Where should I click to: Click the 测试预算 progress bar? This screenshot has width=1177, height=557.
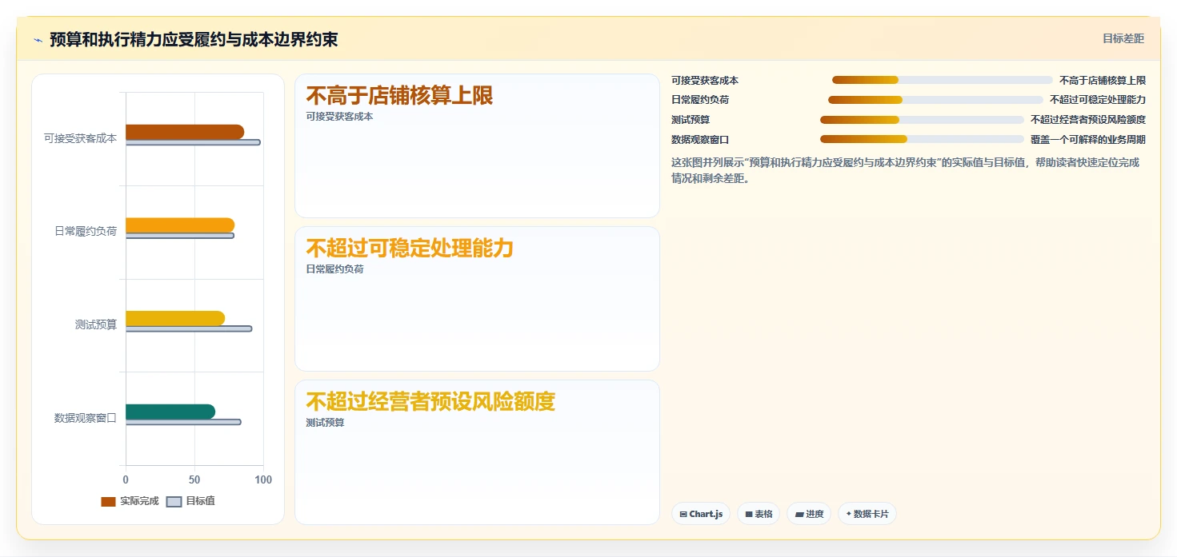(922, 120)
